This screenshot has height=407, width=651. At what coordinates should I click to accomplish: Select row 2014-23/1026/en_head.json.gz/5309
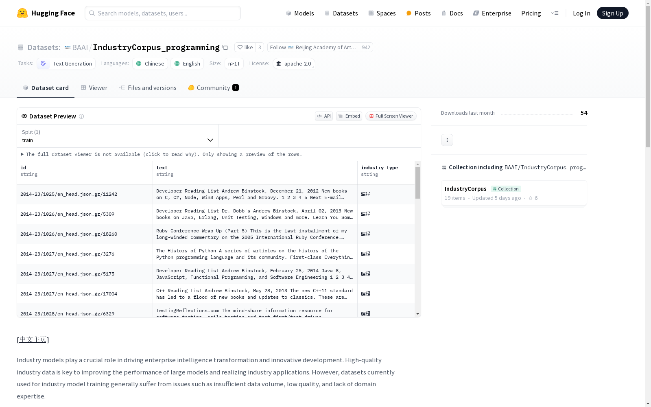216,214
